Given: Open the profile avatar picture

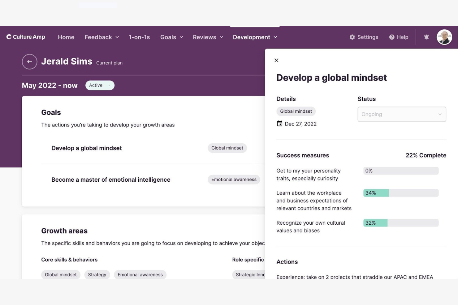Looking at the screenshot, I should click(444, 37).
